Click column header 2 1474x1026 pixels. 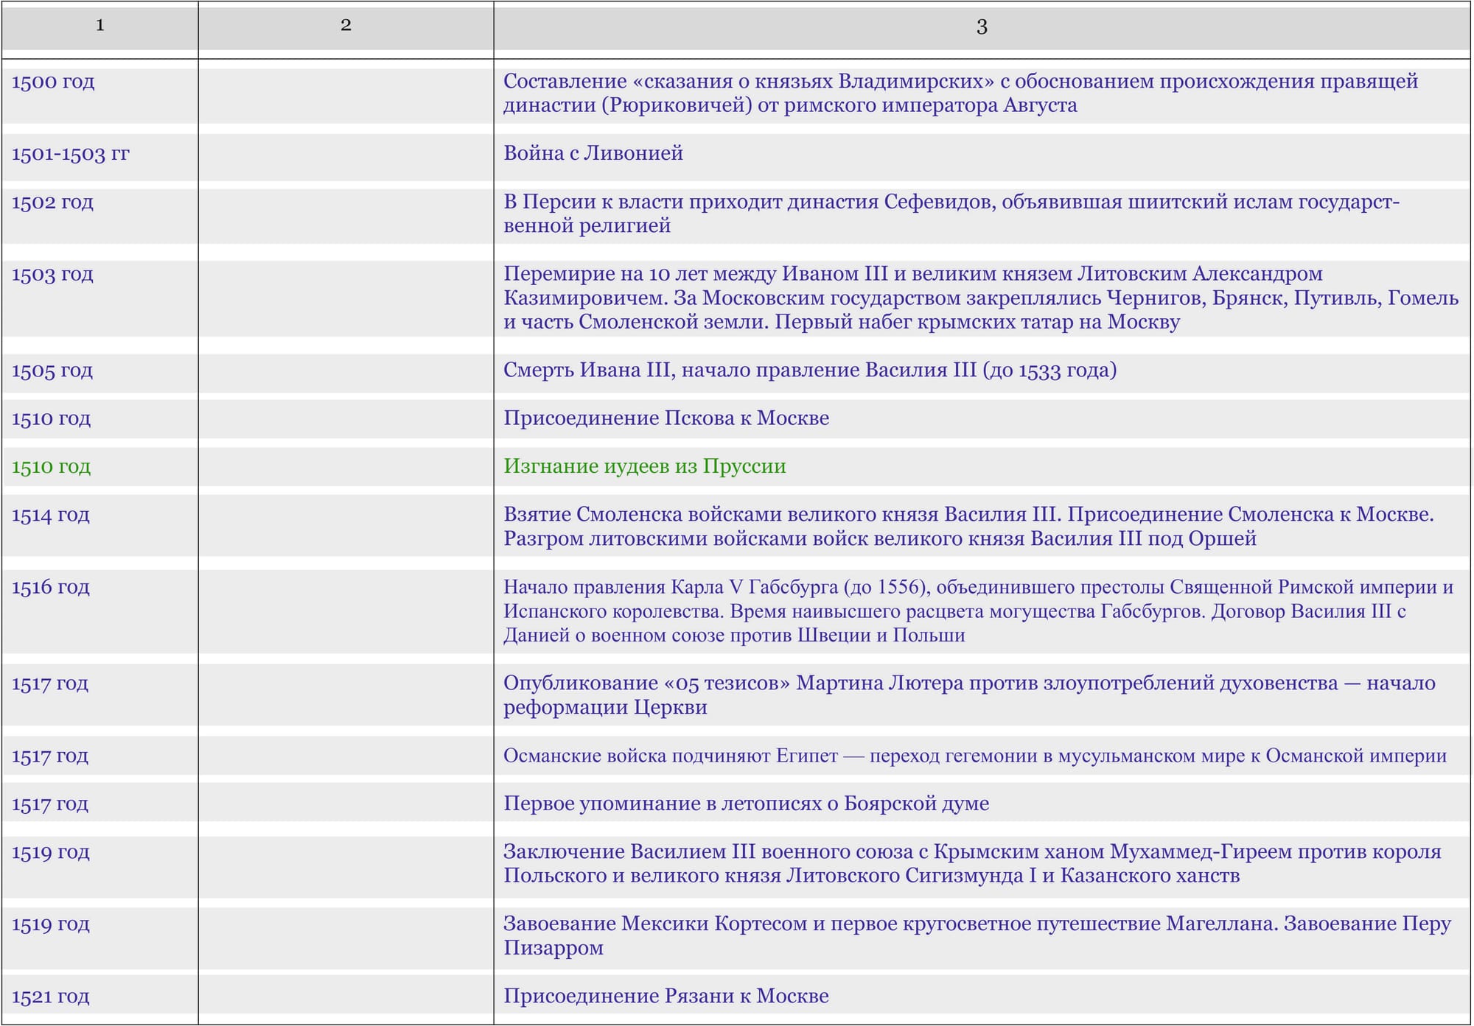[x=346, y=26]
